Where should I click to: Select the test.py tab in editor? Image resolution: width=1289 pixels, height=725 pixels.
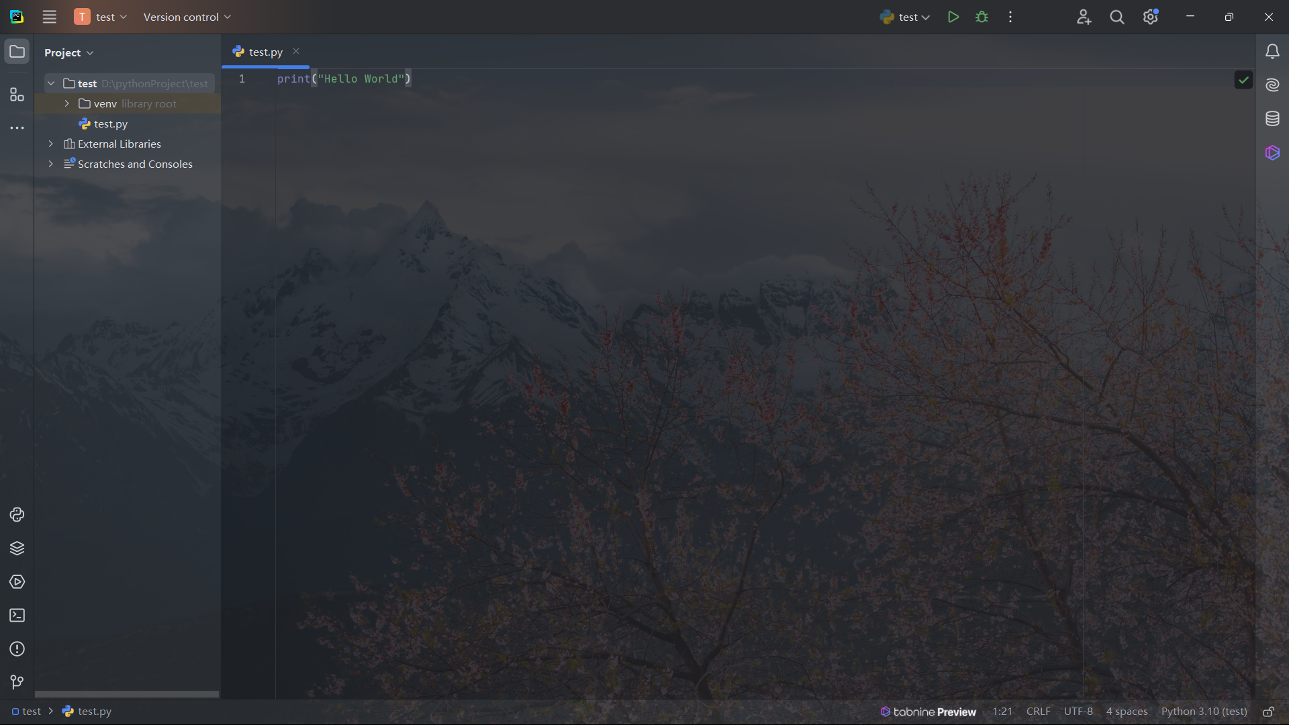(x=266, y=51)
